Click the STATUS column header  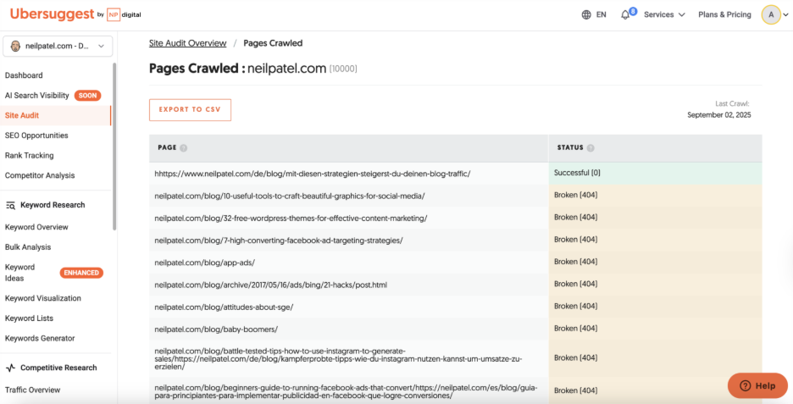pos(656,148)
